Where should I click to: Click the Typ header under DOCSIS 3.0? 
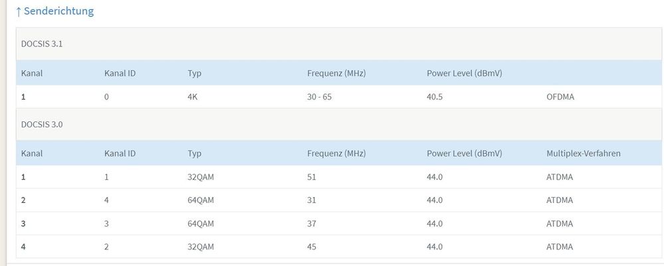(x=195, y=153)
